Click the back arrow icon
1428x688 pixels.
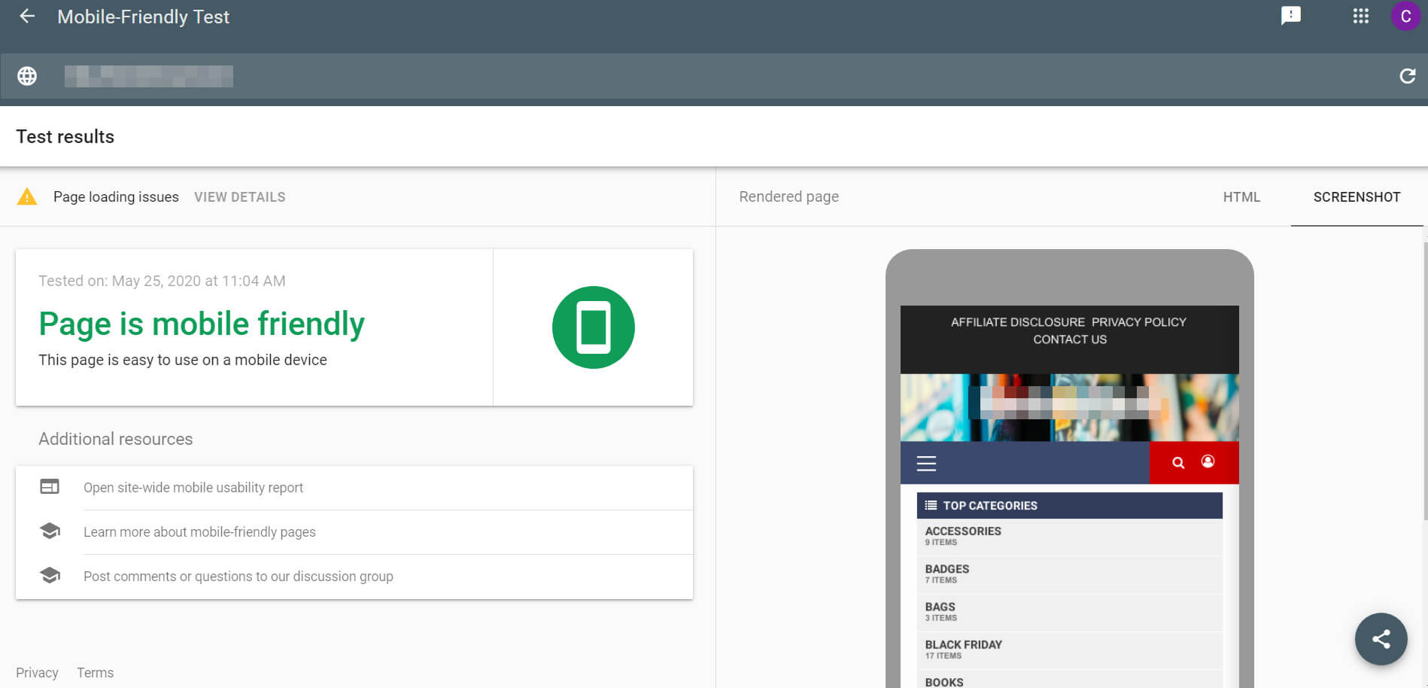coord(27,17)
